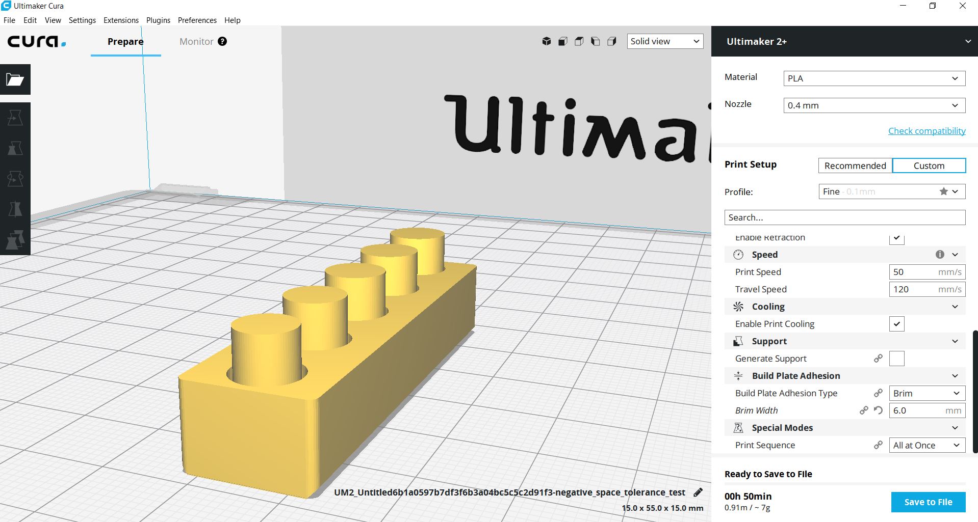Screen dimensions: 978x522
Task: Collapse the Special Modes section
Action: pyautogui.click(x=955, y=428)
